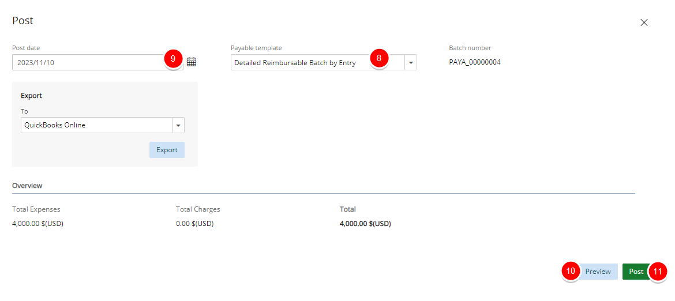Click the red step 11 marker

(x=658, y=272)
